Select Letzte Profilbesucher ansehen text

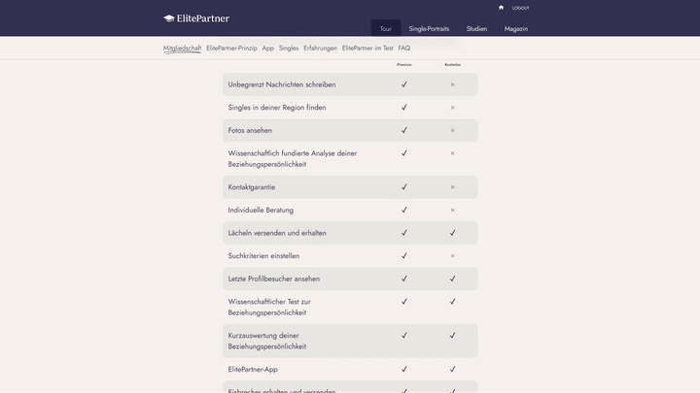pos(274,278)
